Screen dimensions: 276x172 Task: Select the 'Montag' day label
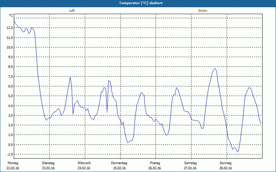click(13, 163)
